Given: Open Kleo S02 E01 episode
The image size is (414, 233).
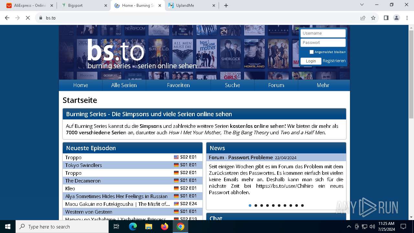Looking at the screenshot, I should point(70,188).
